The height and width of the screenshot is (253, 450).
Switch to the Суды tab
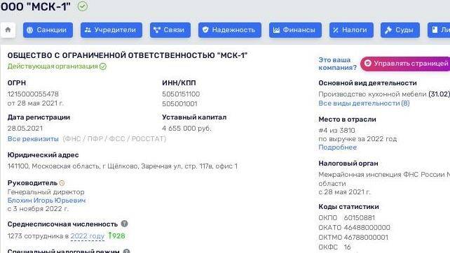point(400,30)
